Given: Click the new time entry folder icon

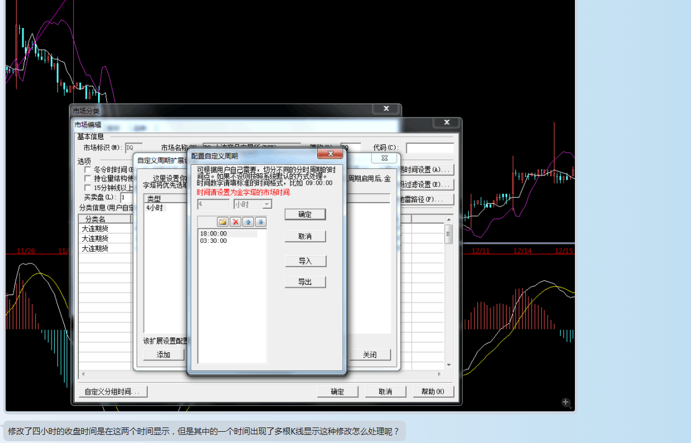Looking at the screenshot, I should [x=223, y=222].
